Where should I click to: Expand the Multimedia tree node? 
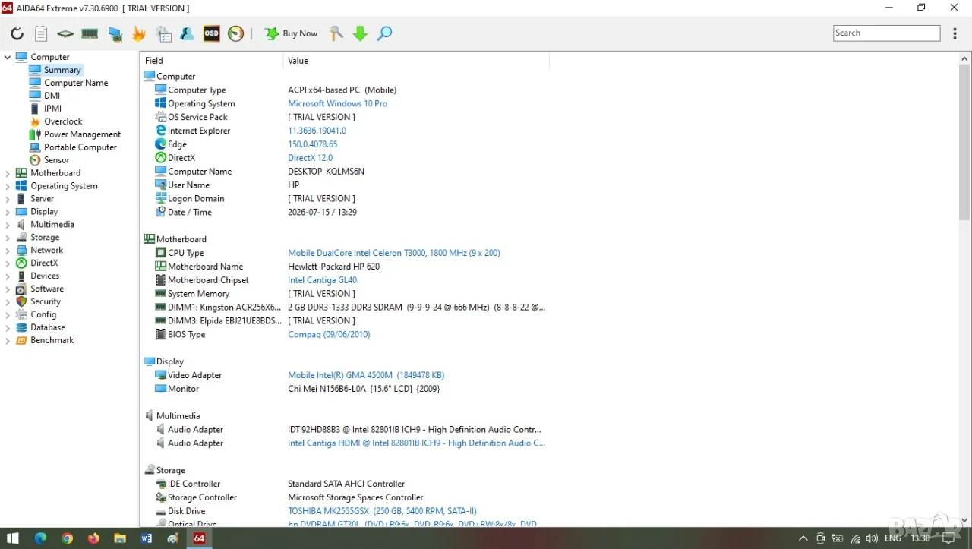(x=8, y=225)
